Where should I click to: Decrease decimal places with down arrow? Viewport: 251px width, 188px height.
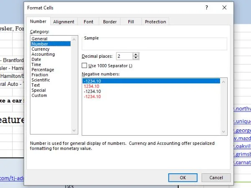(x=136, y=58)
